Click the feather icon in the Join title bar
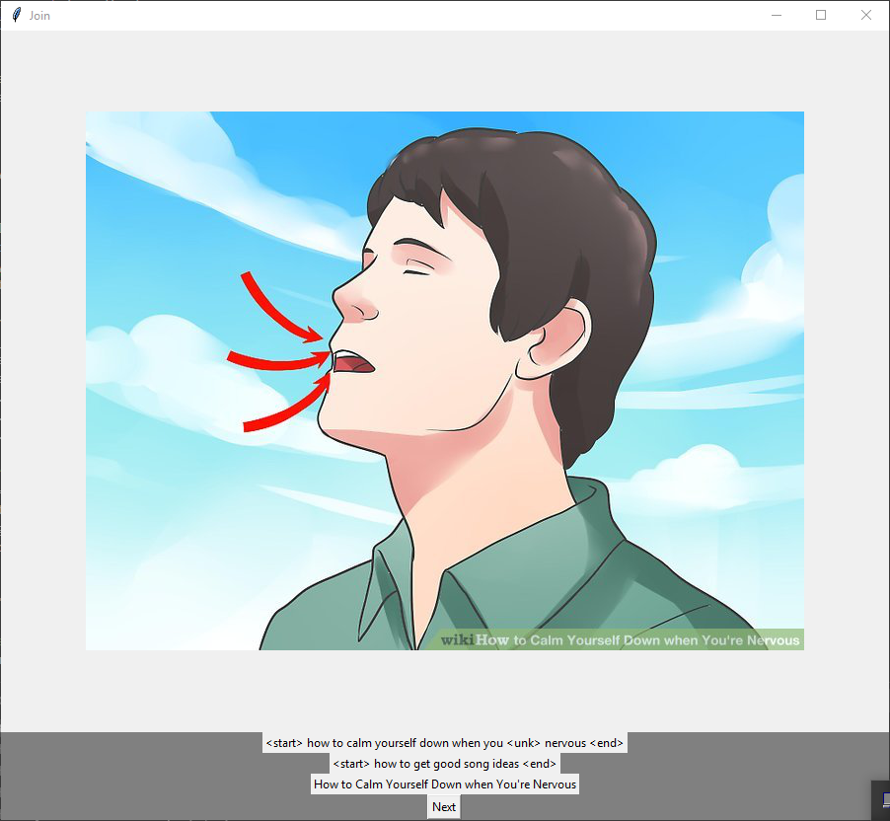 tap(17, 16)
